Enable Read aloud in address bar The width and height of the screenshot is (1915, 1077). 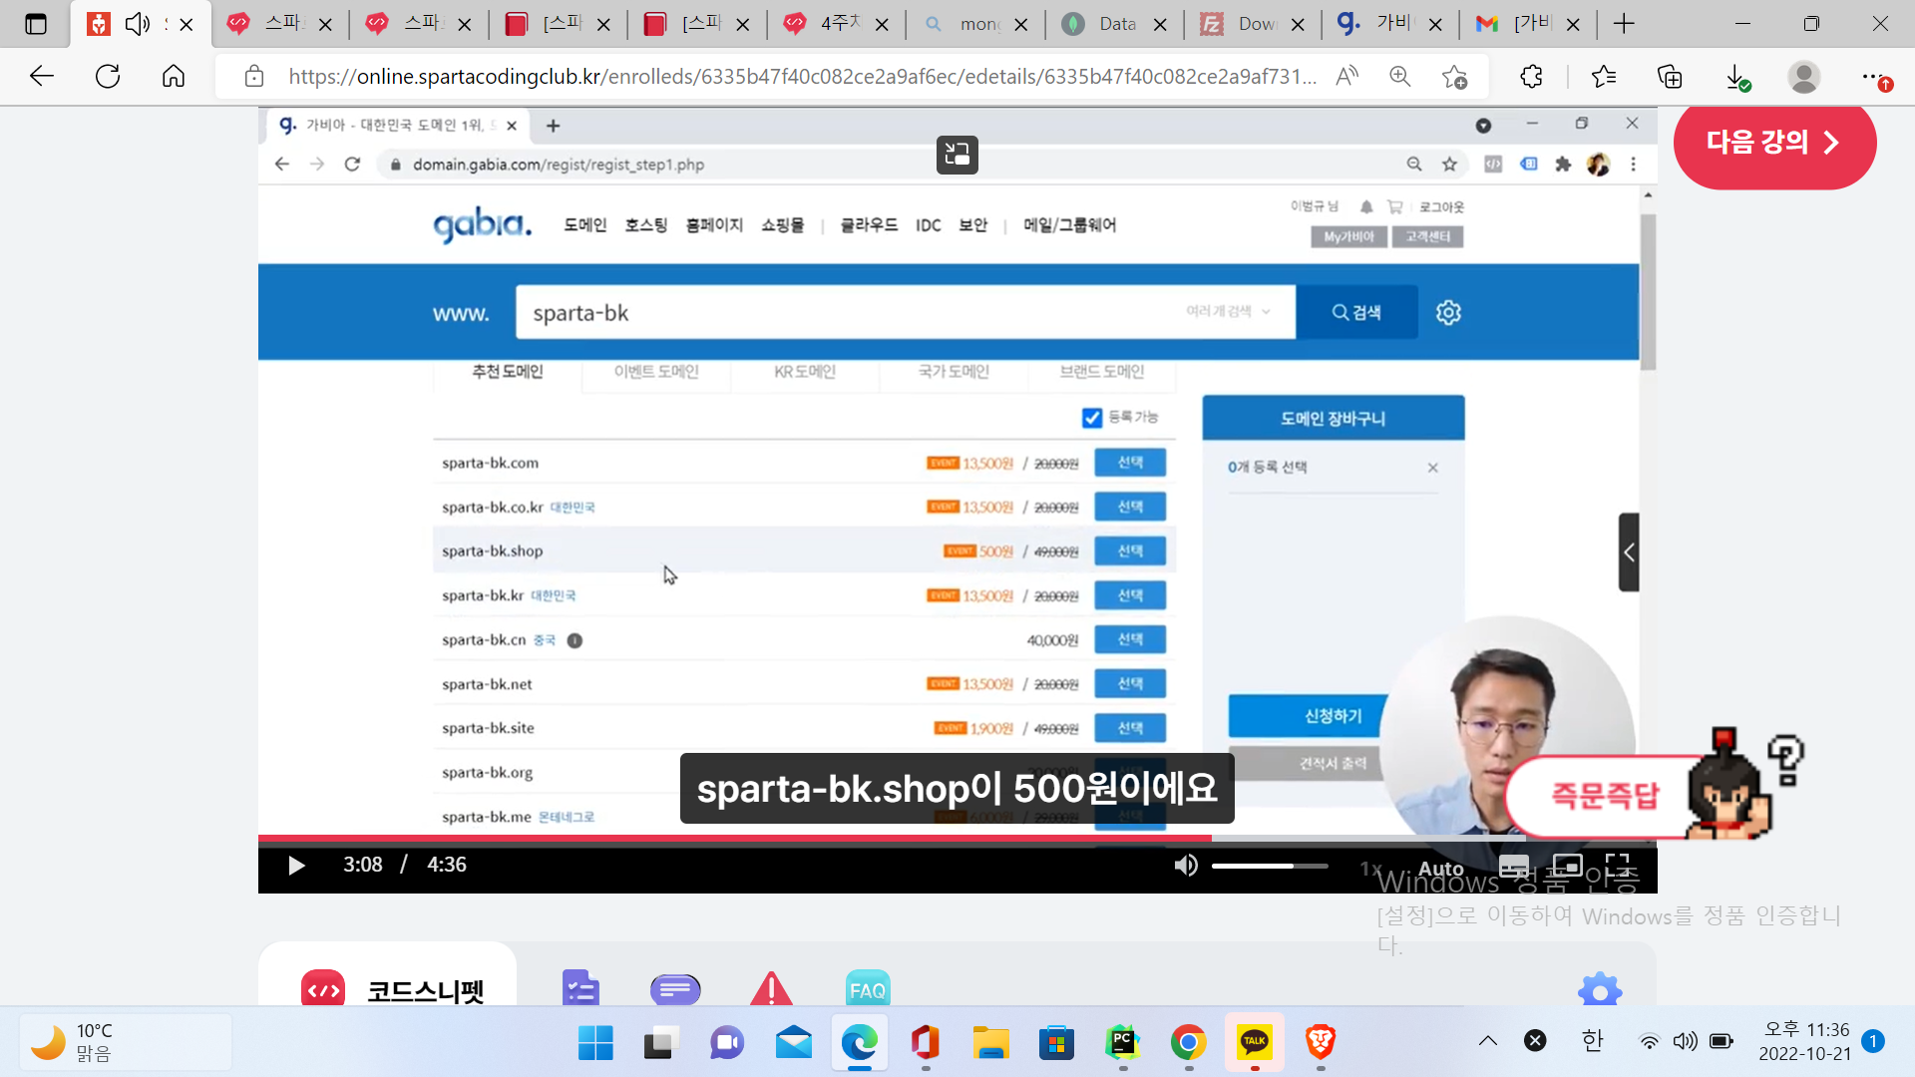pos(1347,76)
